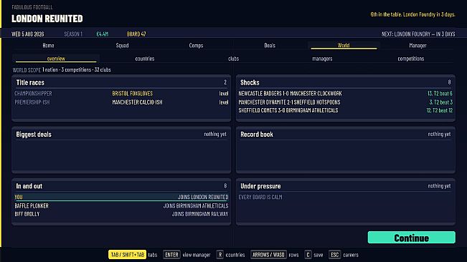Image resolution: width=467 pixels, height=262 pixels.
Task: Click the C save key hint
Action: (x=313, y=255)
